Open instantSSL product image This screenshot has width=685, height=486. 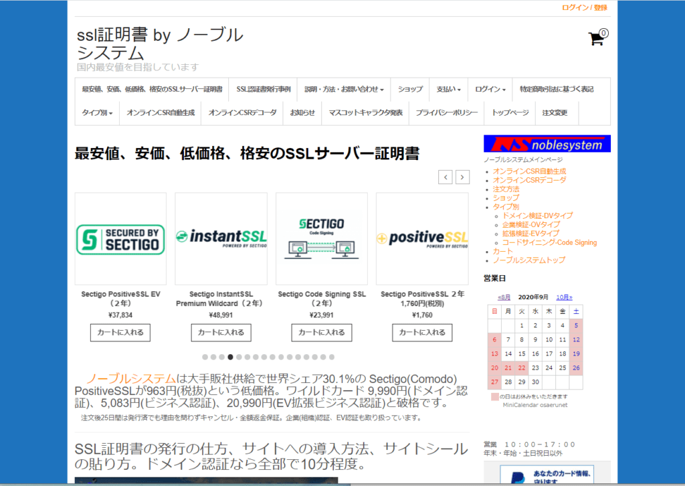click(221, 239)
